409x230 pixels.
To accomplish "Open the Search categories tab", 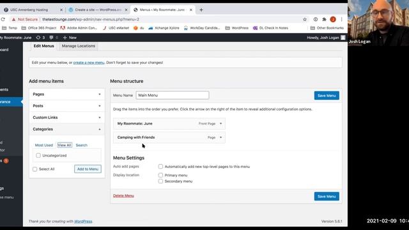I will [81, 145].
